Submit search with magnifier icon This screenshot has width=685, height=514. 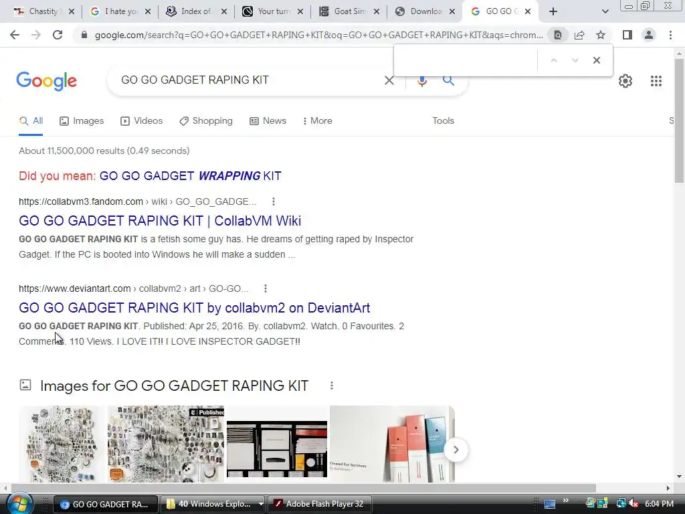[x=448, y=80]
